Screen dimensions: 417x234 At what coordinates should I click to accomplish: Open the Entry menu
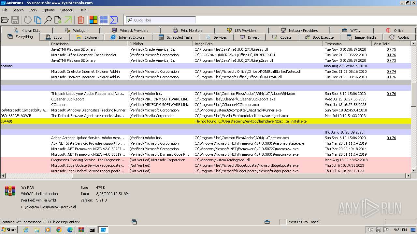[33, 10]
